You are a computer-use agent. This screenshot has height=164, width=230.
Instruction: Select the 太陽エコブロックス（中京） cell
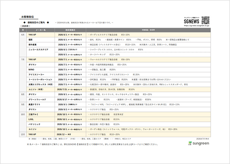[x=41, y=84]
